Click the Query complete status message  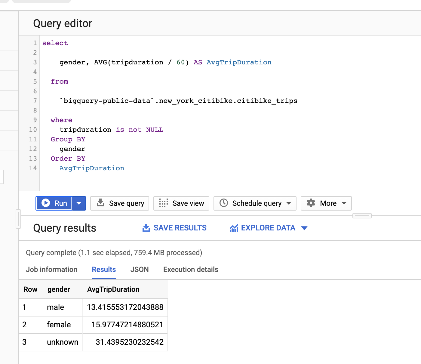[x=114, y=253]
